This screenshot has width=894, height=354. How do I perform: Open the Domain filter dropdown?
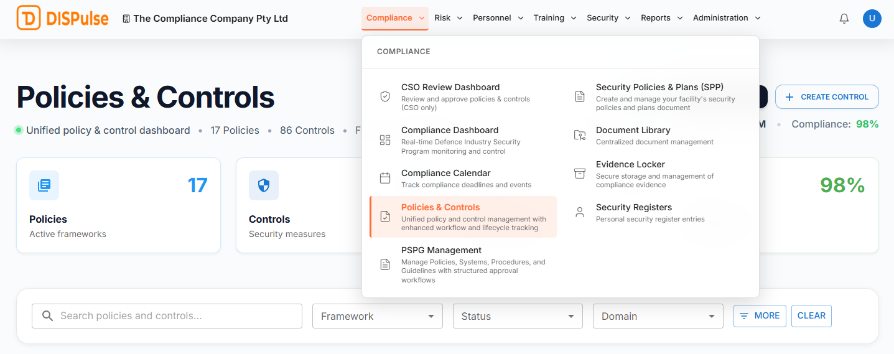click(658, 316)
